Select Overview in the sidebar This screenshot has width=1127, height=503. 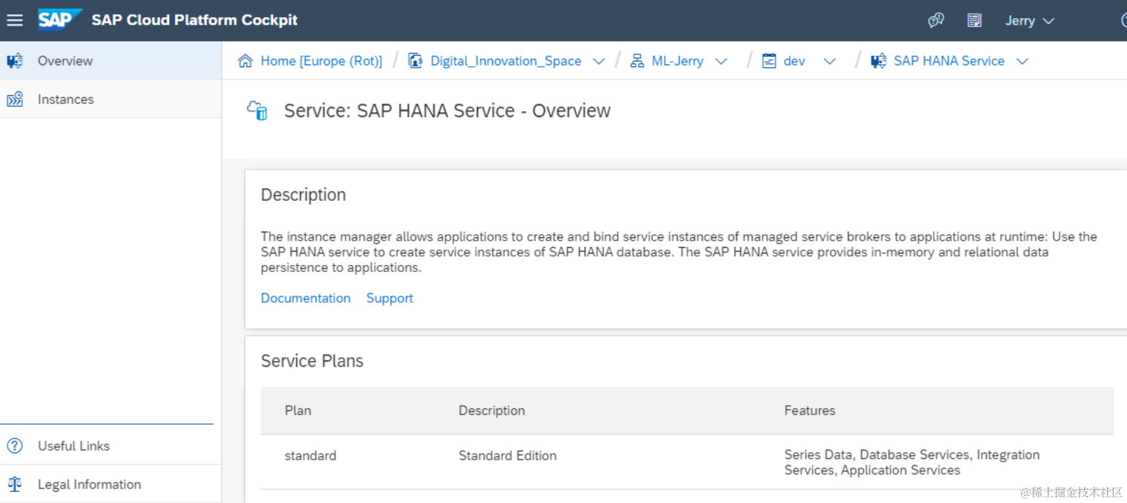[x=65, y=61]
